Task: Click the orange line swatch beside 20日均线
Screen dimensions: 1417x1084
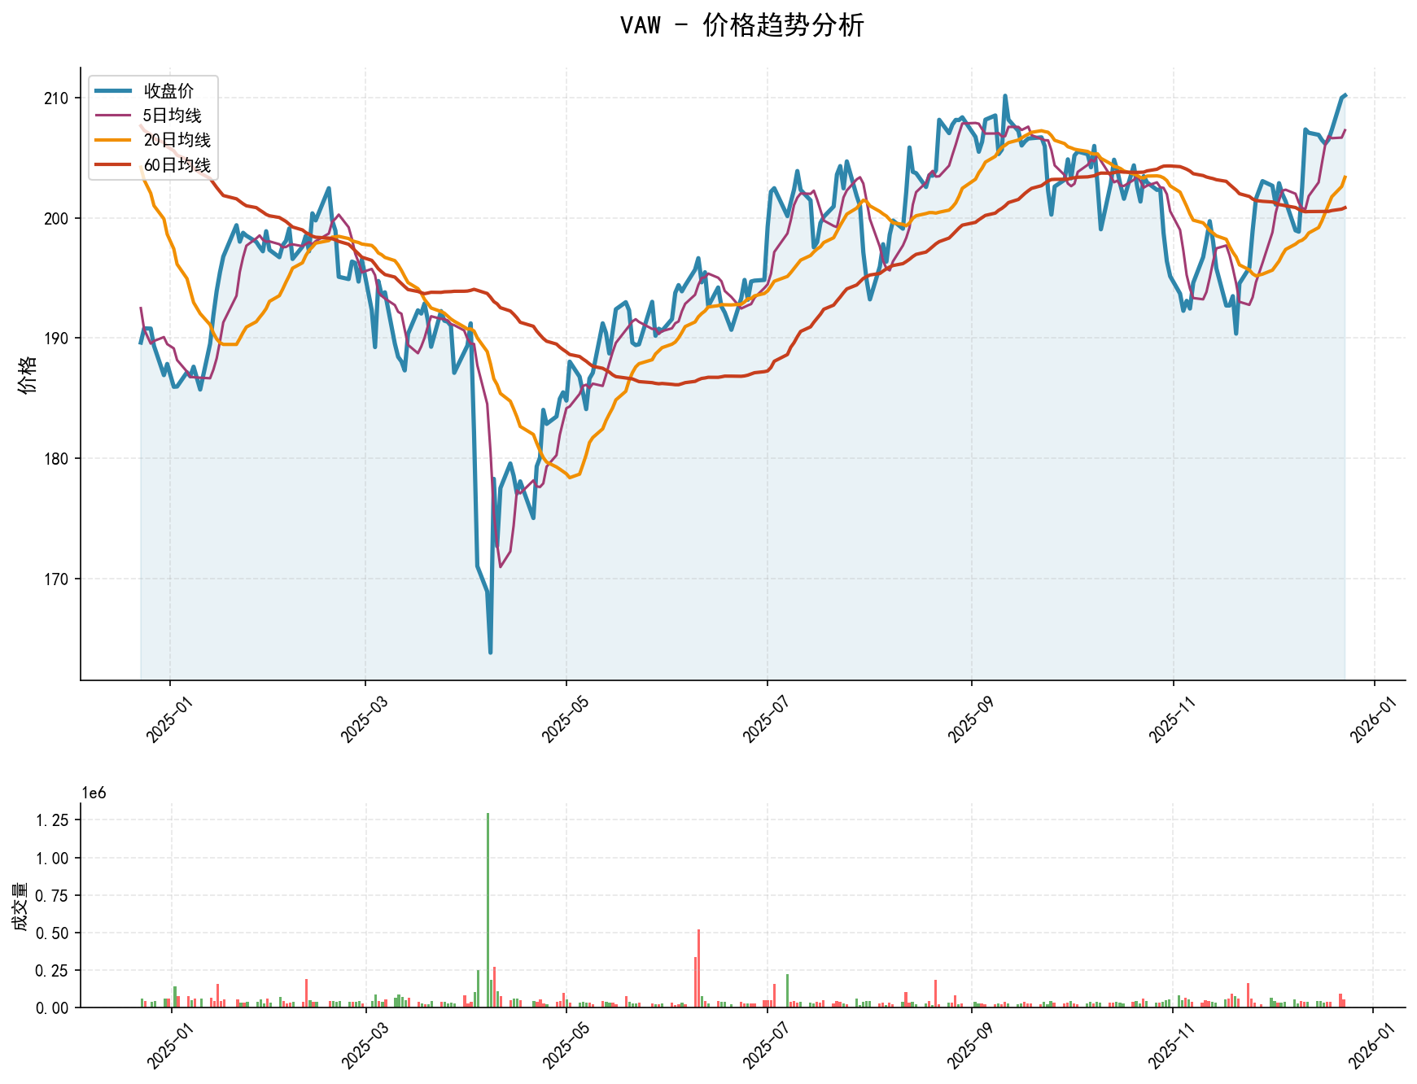Action: coord(113,140)
